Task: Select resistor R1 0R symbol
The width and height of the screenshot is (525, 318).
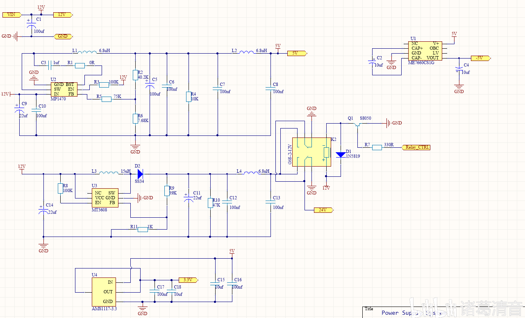Action: 80,65
